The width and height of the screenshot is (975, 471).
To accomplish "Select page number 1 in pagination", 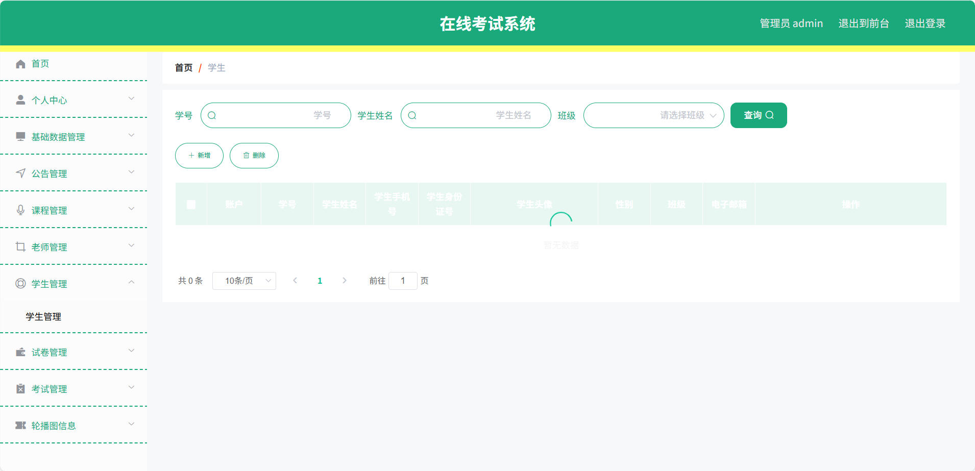I will tap(320, 281).
